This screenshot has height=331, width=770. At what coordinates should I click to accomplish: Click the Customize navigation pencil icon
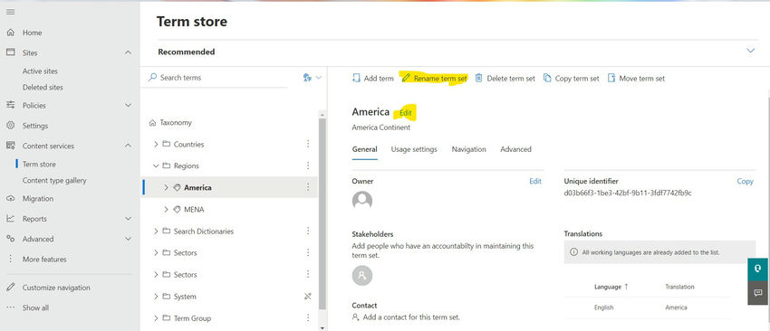10,288
